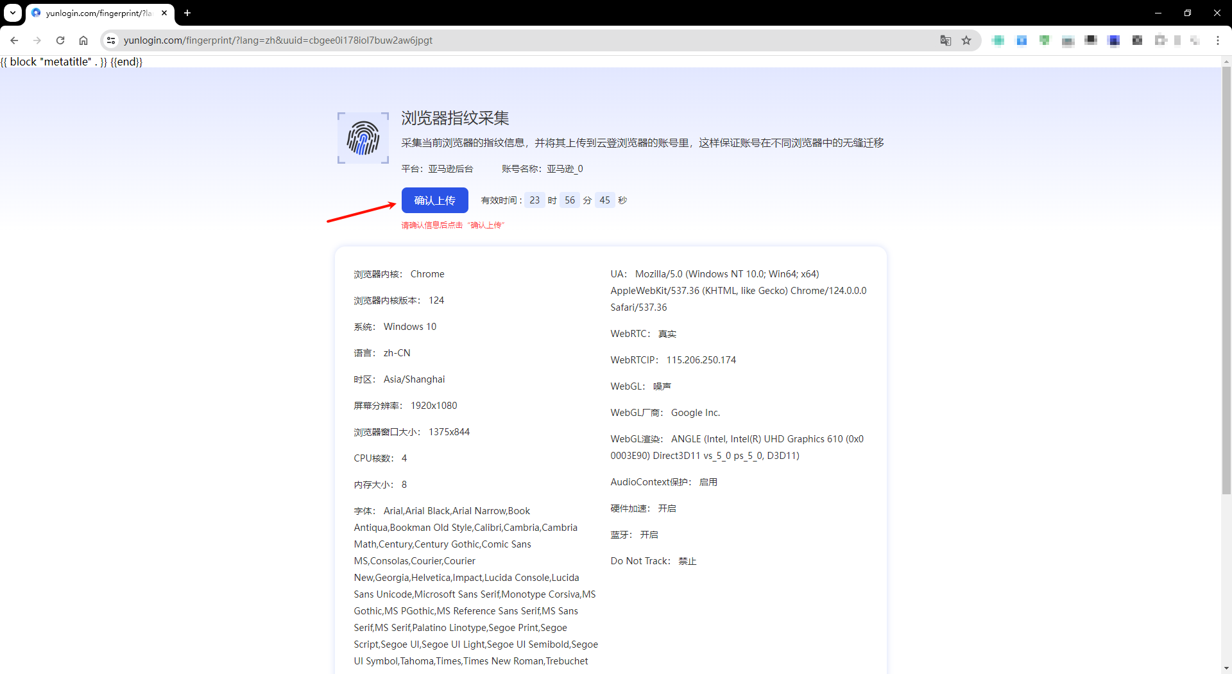The image size is (1232, 674).
Task: Open the tab search dropdown arrow
Action: [x=13, y=13]
